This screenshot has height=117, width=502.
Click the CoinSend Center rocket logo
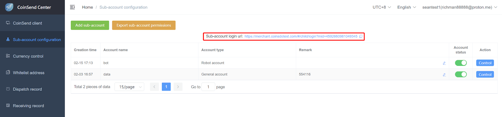pos(9,7)
